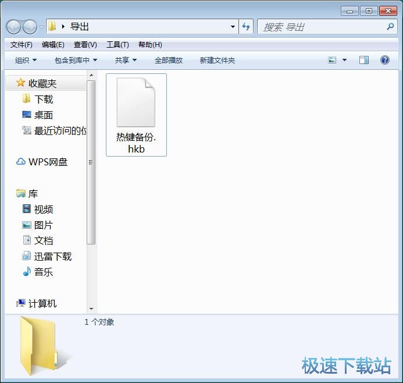The width and height of the screenshot is (403, 383).
Task: Click the recent places icon
Action: click(27, 130)
